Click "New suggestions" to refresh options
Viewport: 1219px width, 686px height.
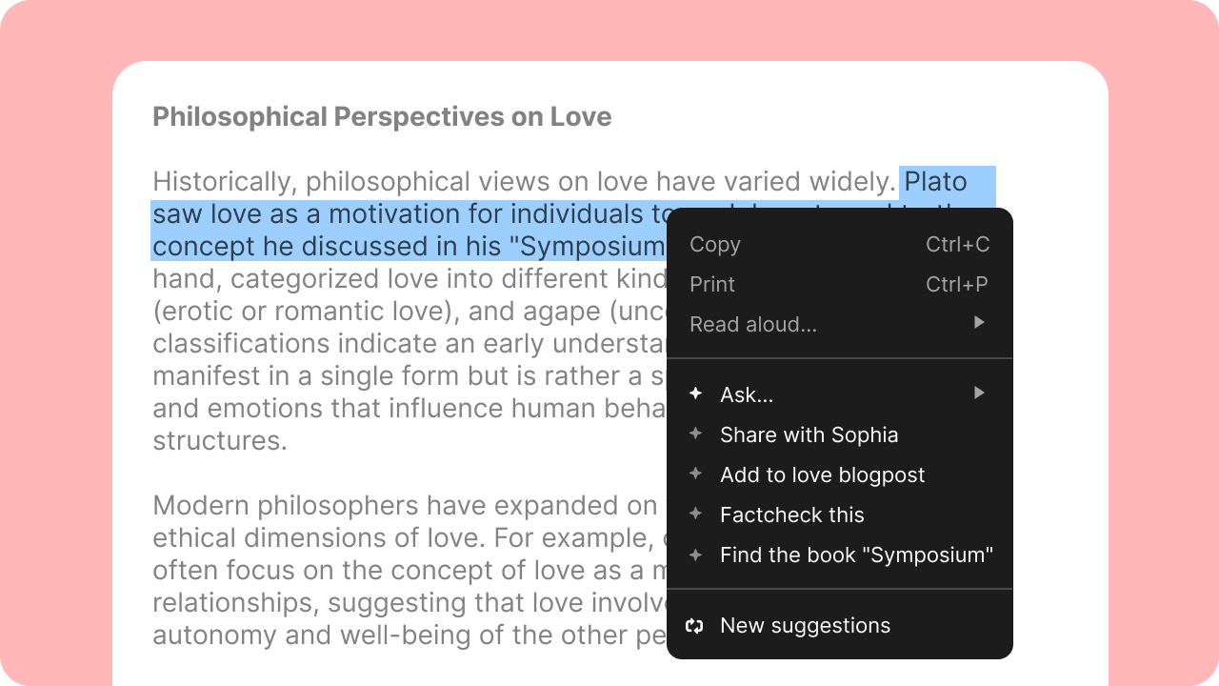coord(805,625)
